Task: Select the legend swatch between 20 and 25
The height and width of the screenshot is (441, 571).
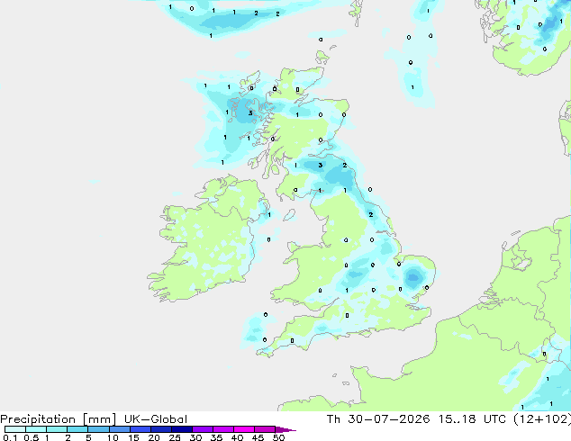Action: (x=160, y=429)
